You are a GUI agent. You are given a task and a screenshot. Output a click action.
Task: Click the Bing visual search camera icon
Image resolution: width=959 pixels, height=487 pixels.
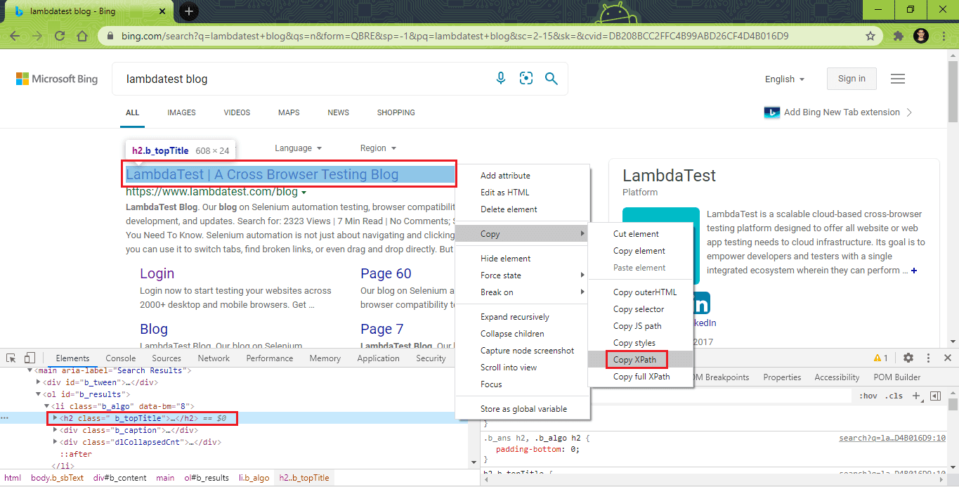pyautogui.click(x=526, y=79)
